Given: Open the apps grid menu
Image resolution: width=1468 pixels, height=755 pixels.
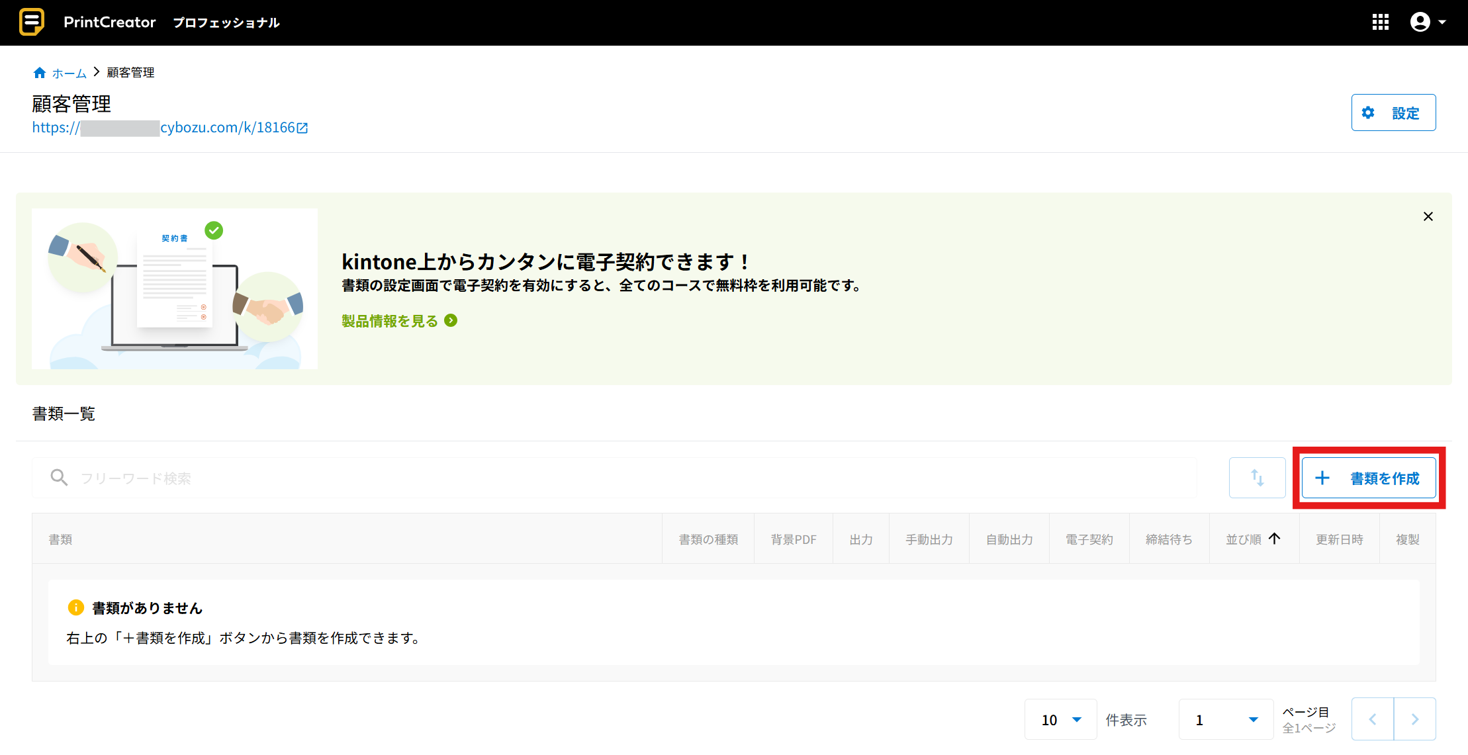Looking at the screenshot, I should tap(1380, 22).
